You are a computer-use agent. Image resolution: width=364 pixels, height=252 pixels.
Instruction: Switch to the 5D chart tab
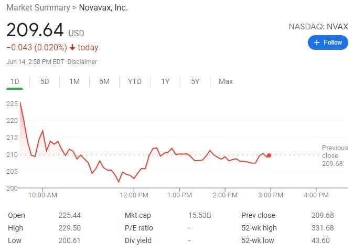coord(45,81)
